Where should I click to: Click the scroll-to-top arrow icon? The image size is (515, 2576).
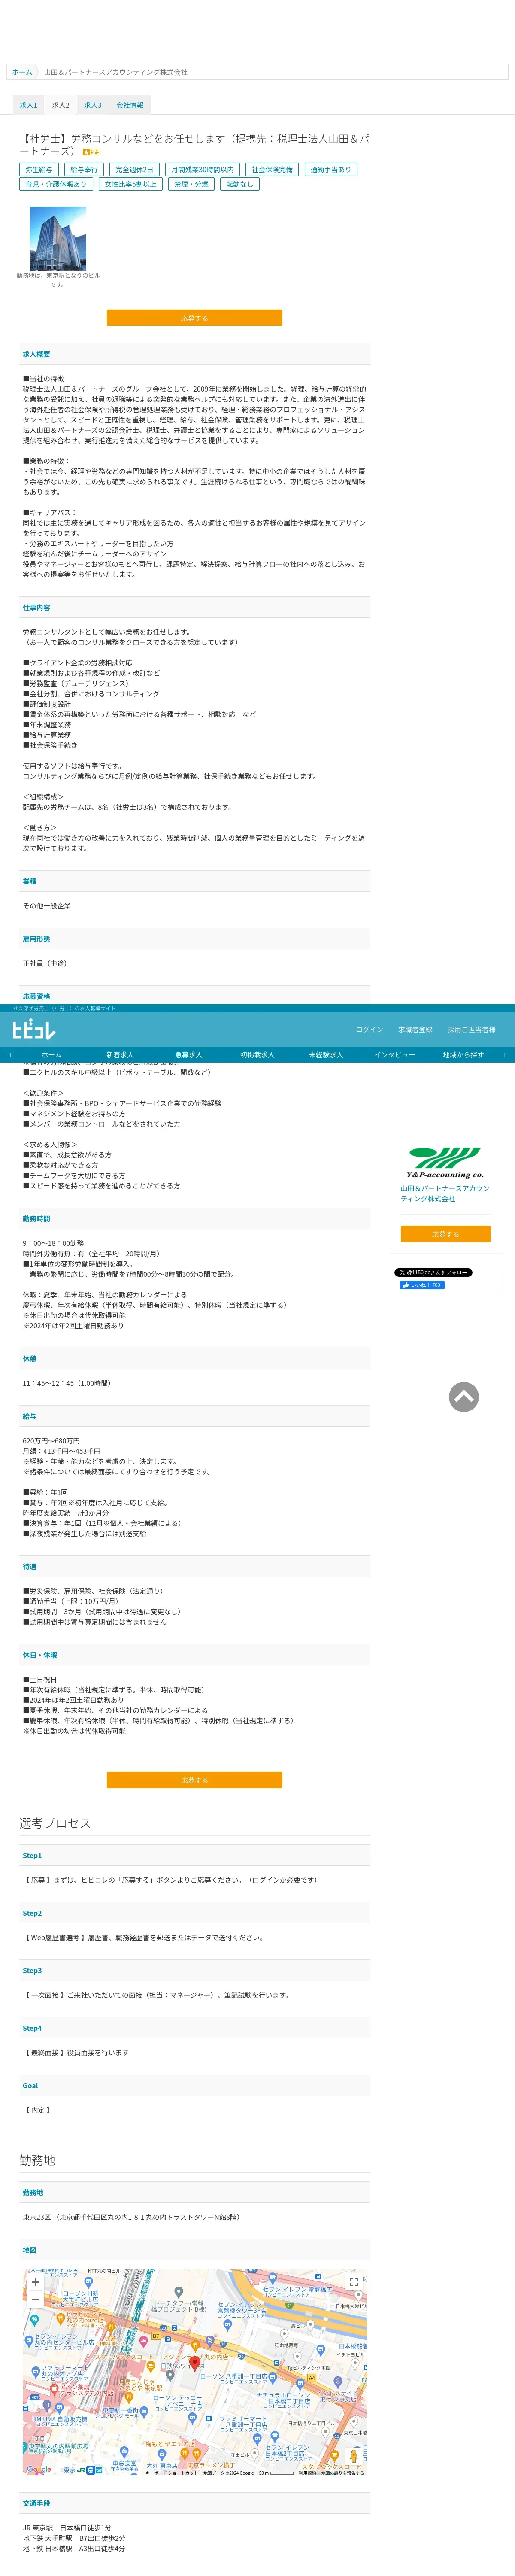[463, 1397]
